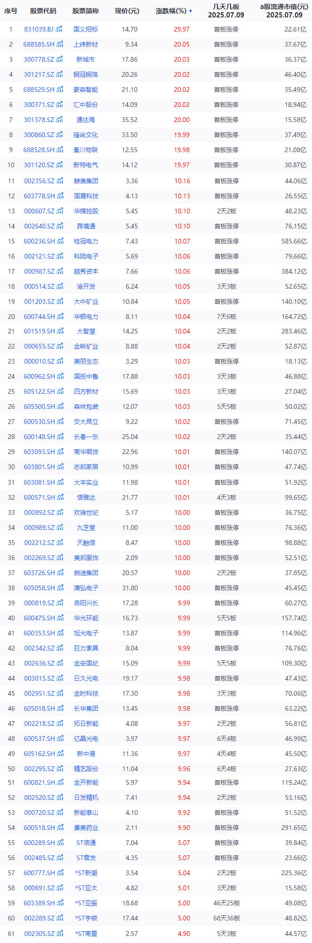Select the 7天6板 cell
Screen dimensions: 312x943
pyautogui.click(x=226, y=317)
